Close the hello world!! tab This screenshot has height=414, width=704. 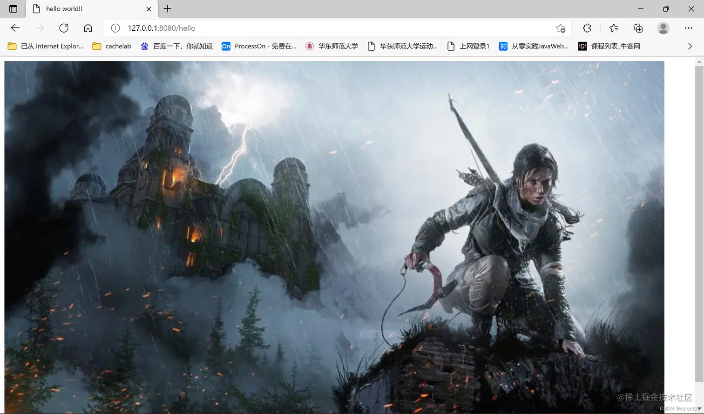149,9
